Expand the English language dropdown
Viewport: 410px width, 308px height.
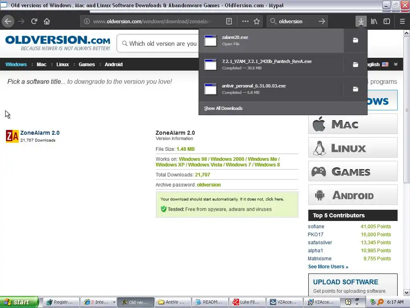tap(396, 64)
